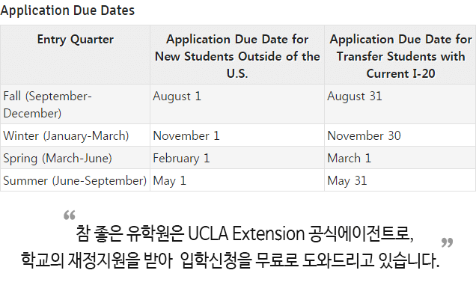Click the opening quotation mark icon
The image size is (476, 297).
[70, 215]
